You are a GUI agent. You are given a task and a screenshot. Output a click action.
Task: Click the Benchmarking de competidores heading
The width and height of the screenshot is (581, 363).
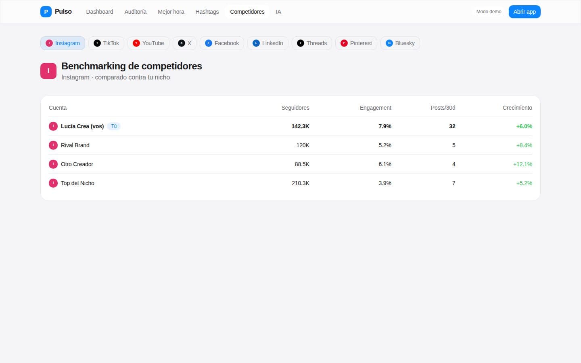click(132, 66)
